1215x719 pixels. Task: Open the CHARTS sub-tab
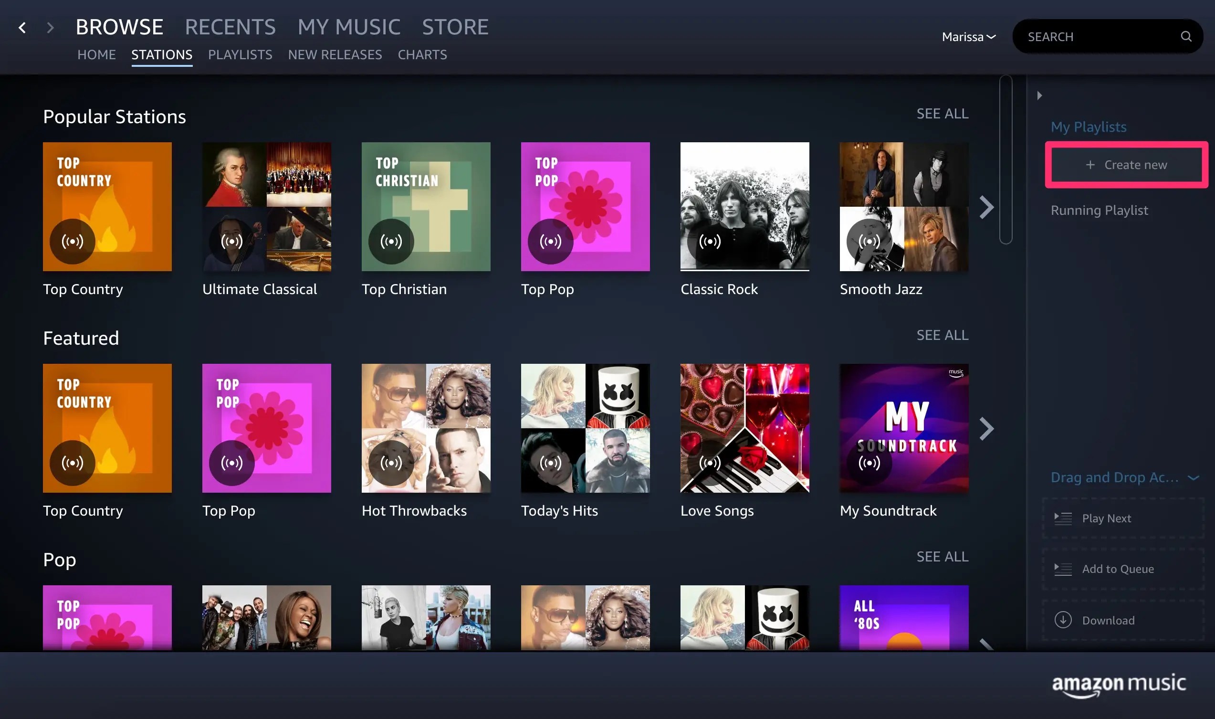(422, 55)
